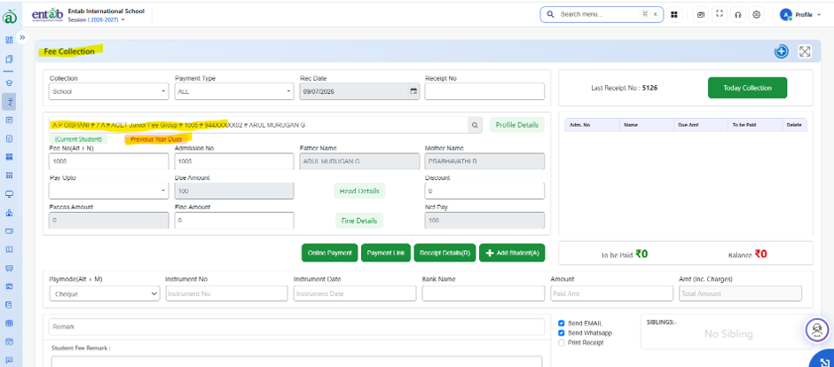Viewport: 834px width, 367px height.
Task: Click the Fine Amount input field
Action: pyautogui.click(x=234, y=221)
